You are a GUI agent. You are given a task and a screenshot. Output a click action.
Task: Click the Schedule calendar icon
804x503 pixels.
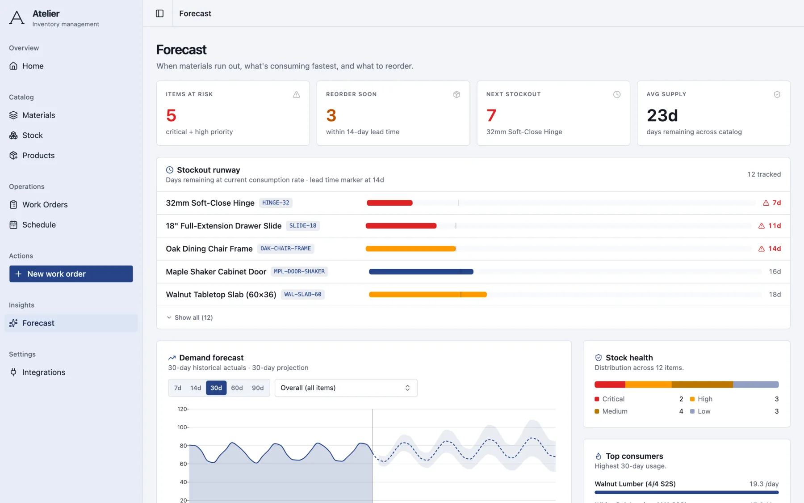click(13, 224)
